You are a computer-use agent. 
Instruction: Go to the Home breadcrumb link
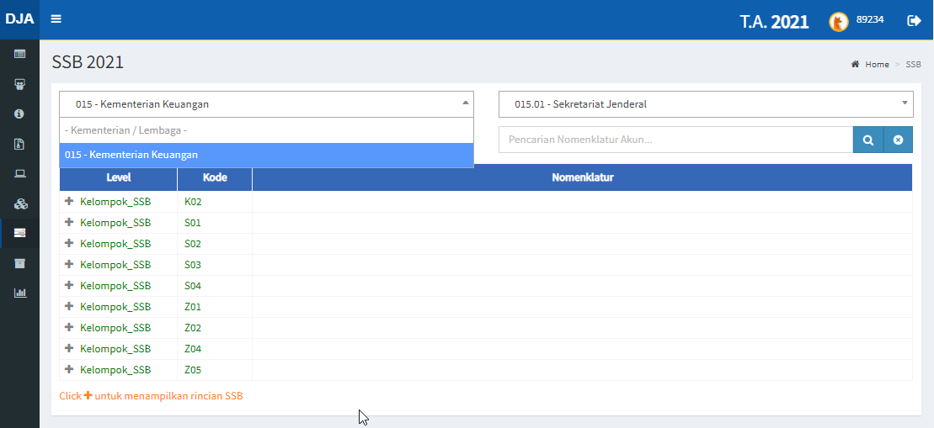876,64
